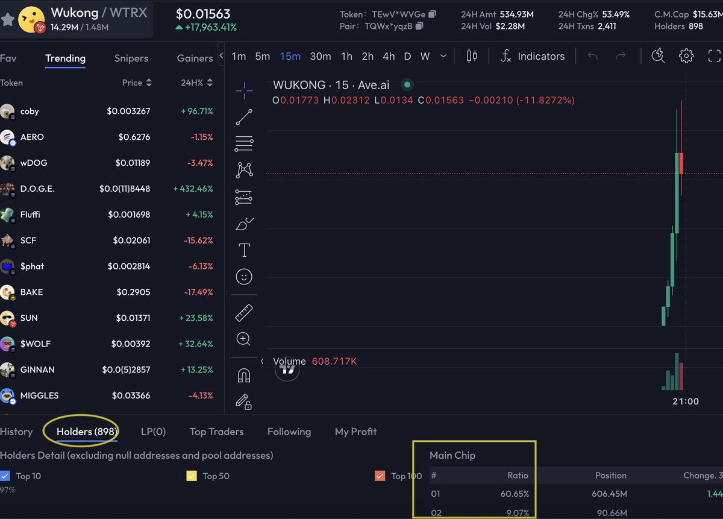The image size is (723, 519).
Task: Sort token list by Price
Action: pyautogui.click(x=137, y=83)
